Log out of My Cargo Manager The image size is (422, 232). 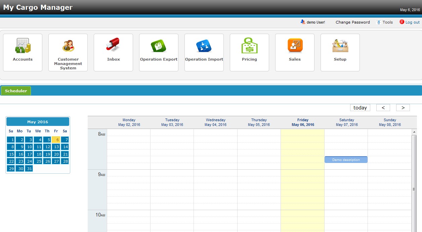pyautogui.click(x=412, y=22)
